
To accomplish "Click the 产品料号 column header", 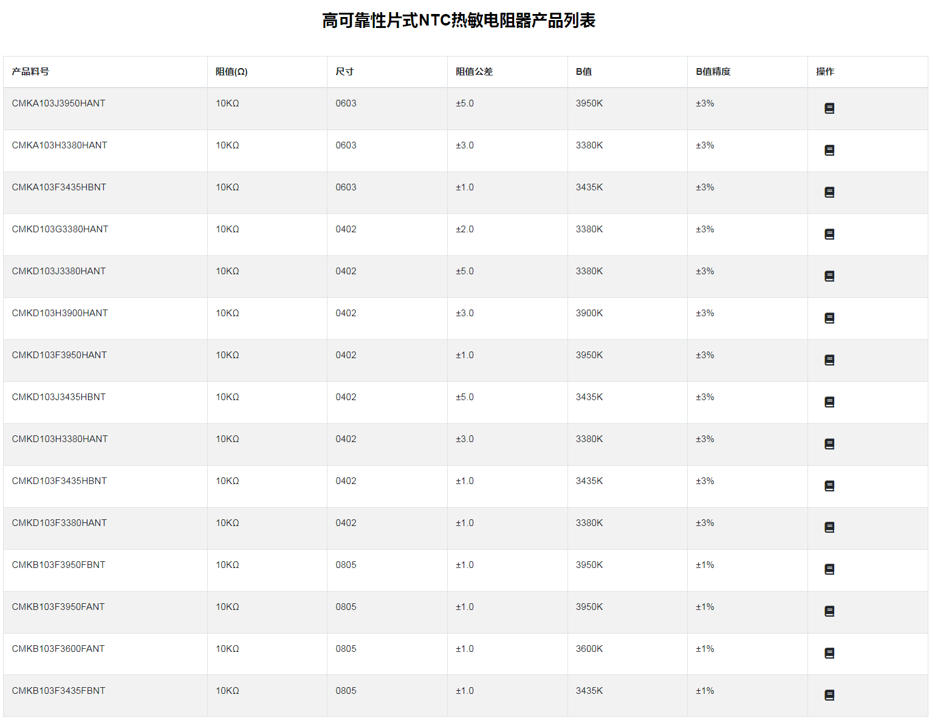I will 30,72.
